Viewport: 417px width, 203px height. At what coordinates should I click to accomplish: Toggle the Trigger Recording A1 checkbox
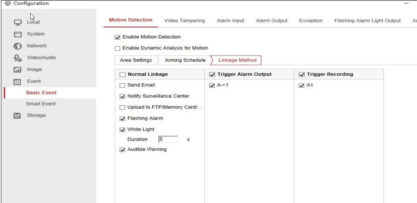click(x=302, y=85)
